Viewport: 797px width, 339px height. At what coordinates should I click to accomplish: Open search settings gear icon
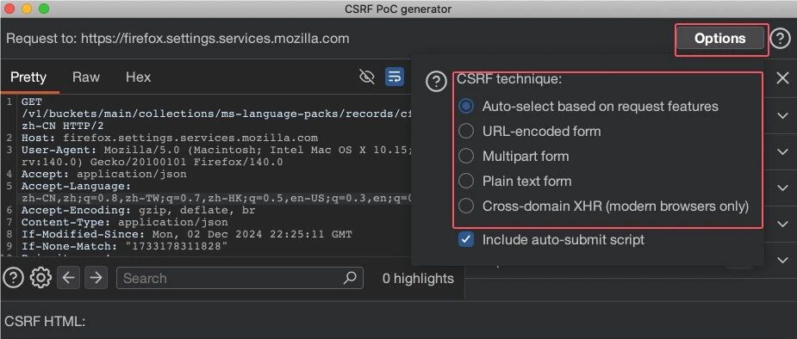[x=40, y=278]
